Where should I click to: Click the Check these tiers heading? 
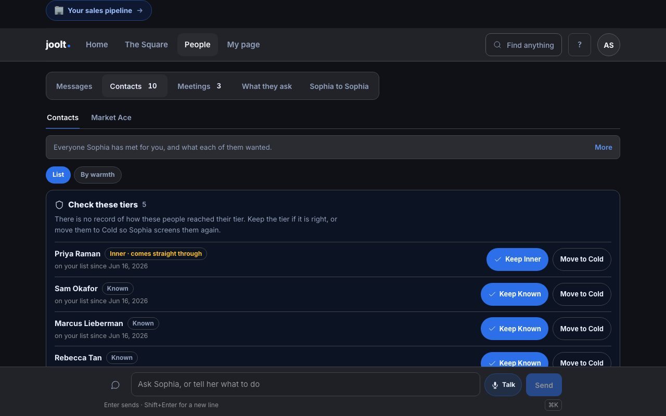103,205
